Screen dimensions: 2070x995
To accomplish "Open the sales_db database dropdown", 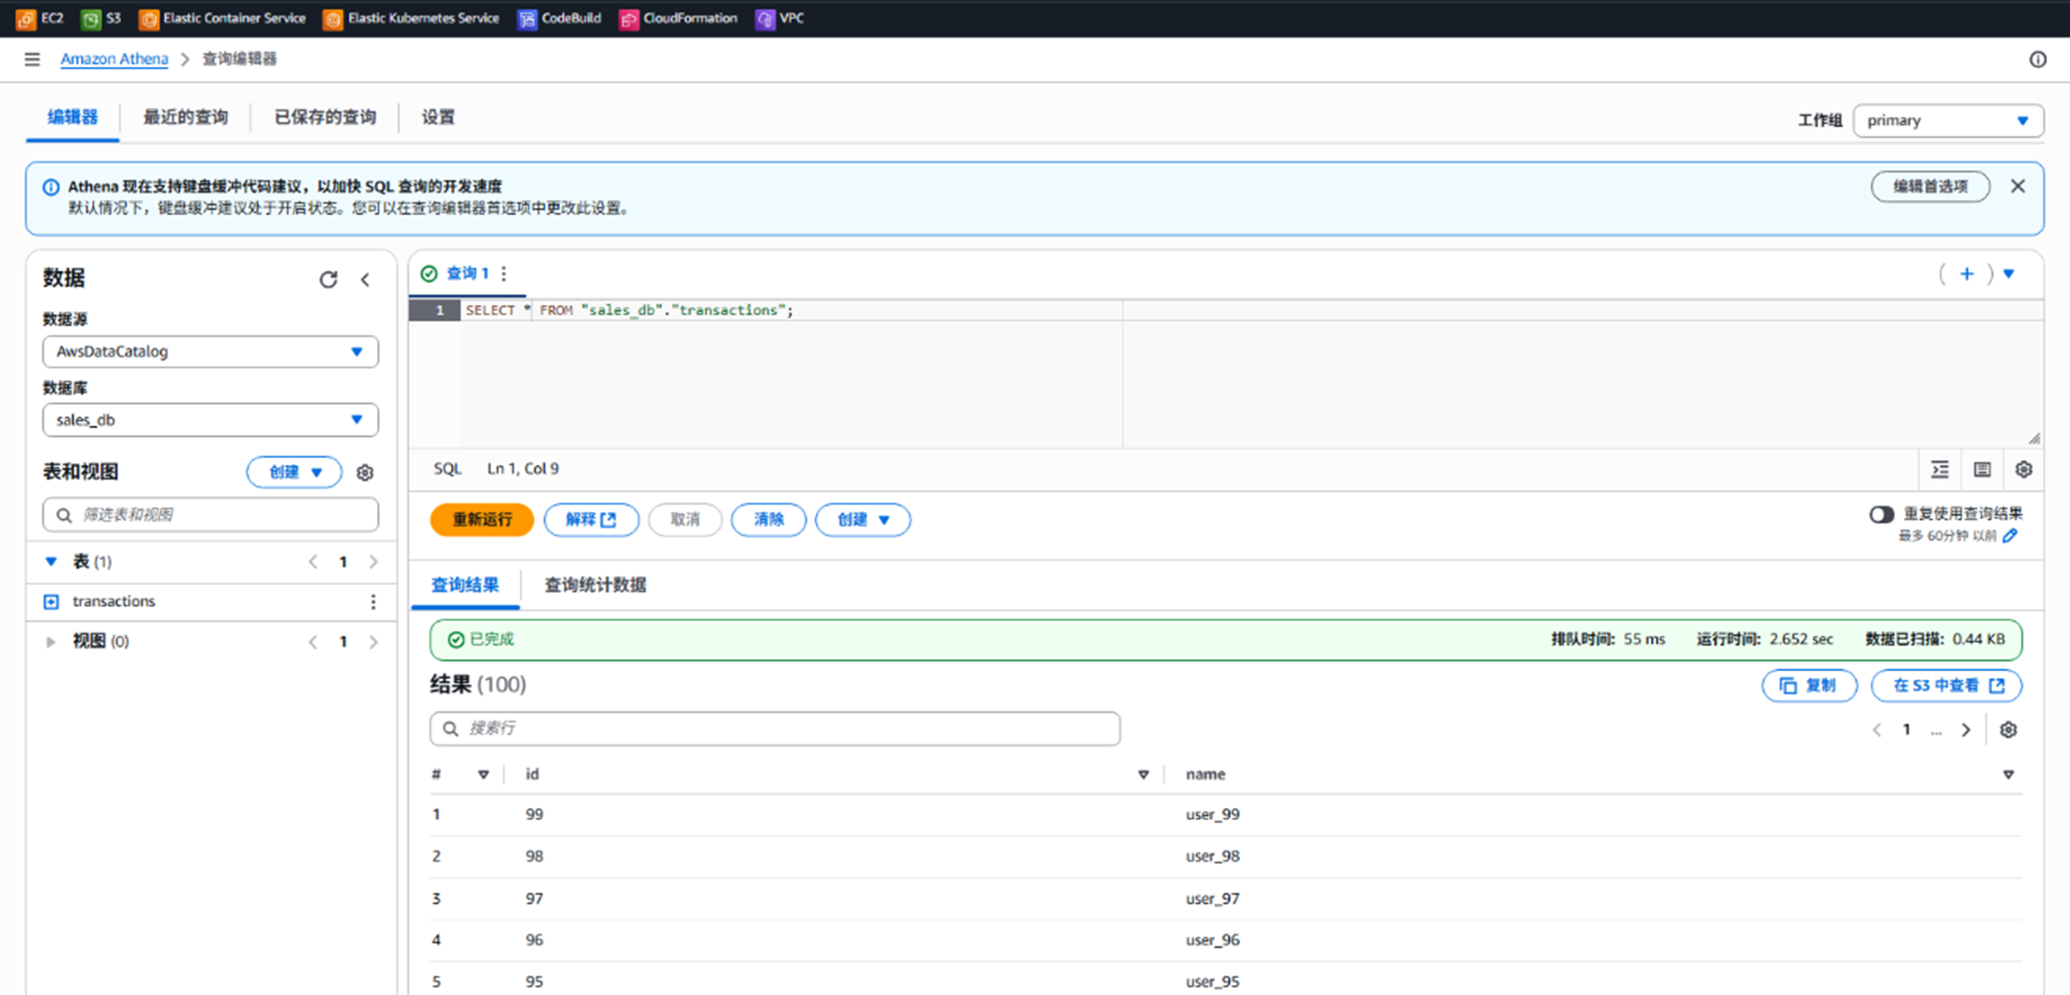I will 210,420.
